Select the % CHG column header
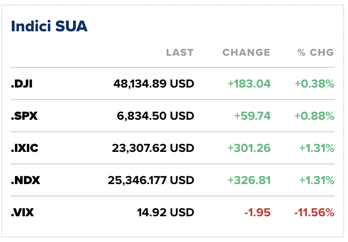Viewport: 348px width, 242px height. (315, 53)
